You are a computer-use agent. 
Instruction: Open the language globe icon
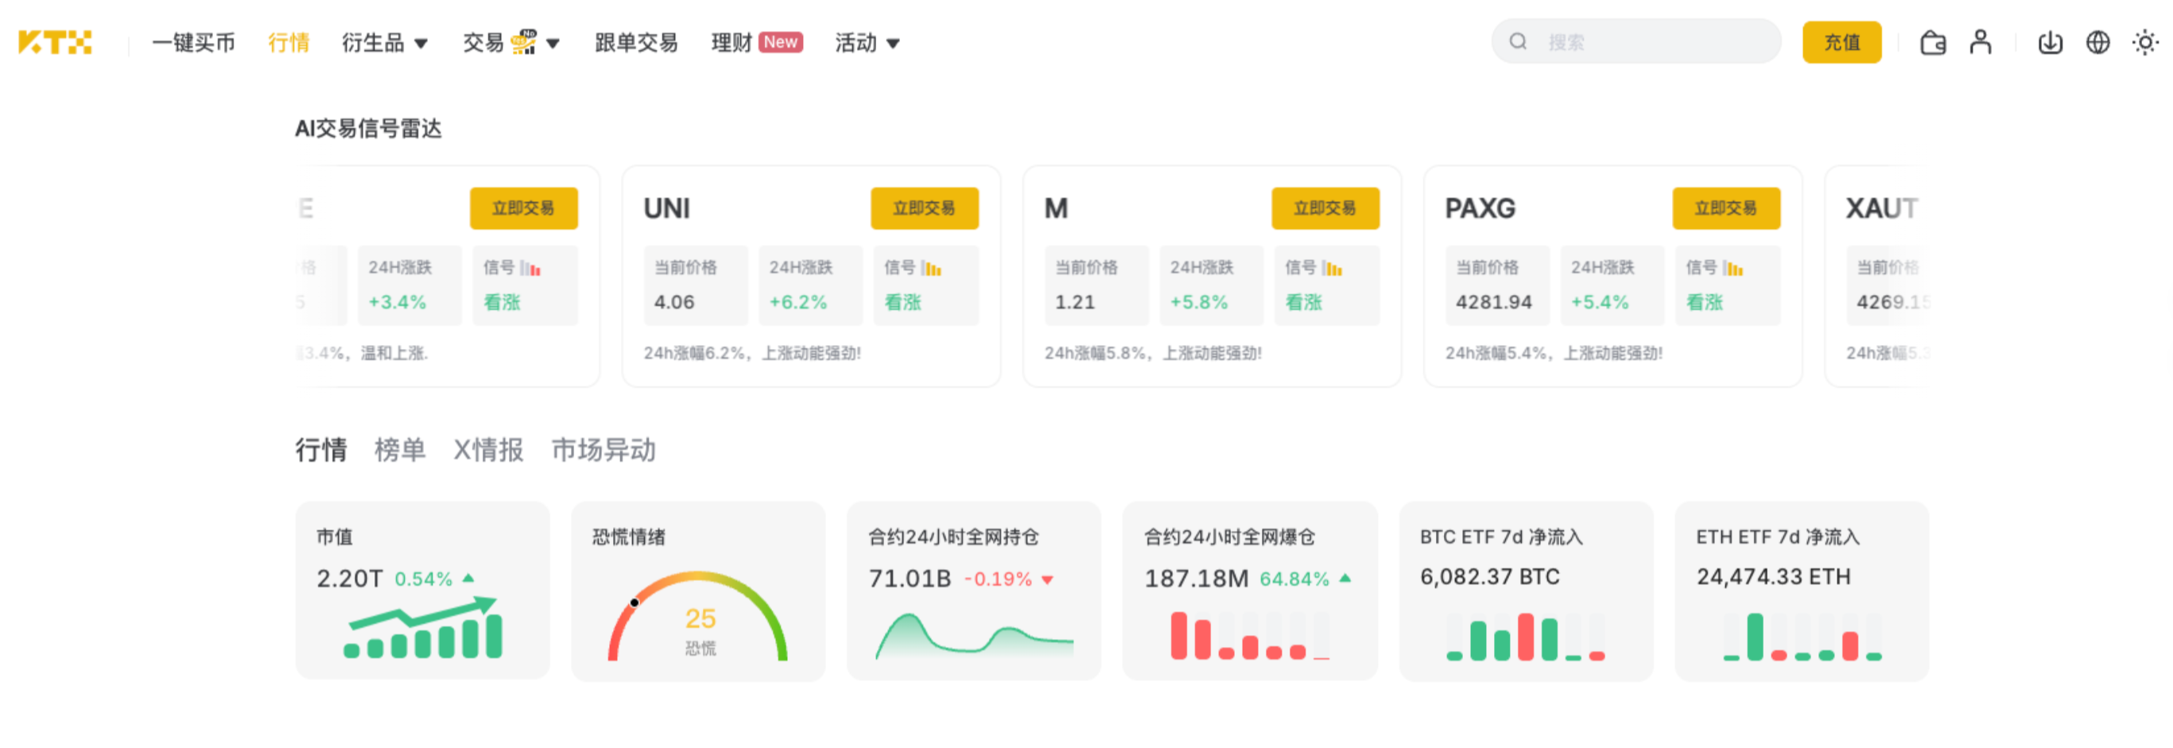pyautogui.click(x=2098, y=42)
